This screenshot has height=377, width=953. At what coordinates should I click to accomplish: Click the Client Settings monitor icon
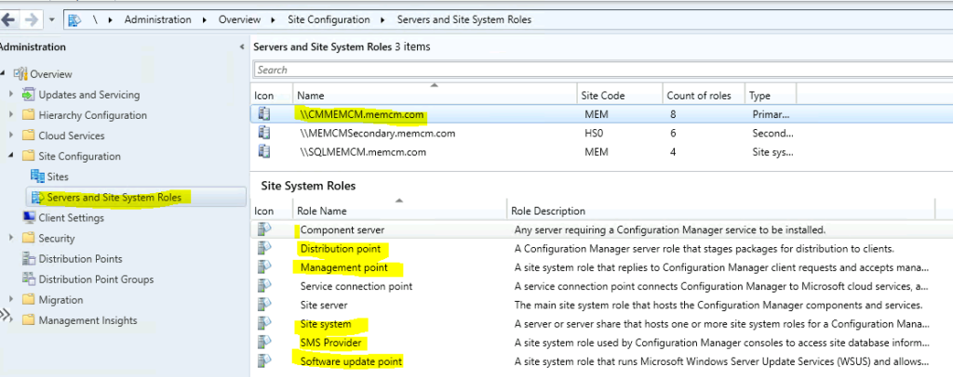coord(29,217)
